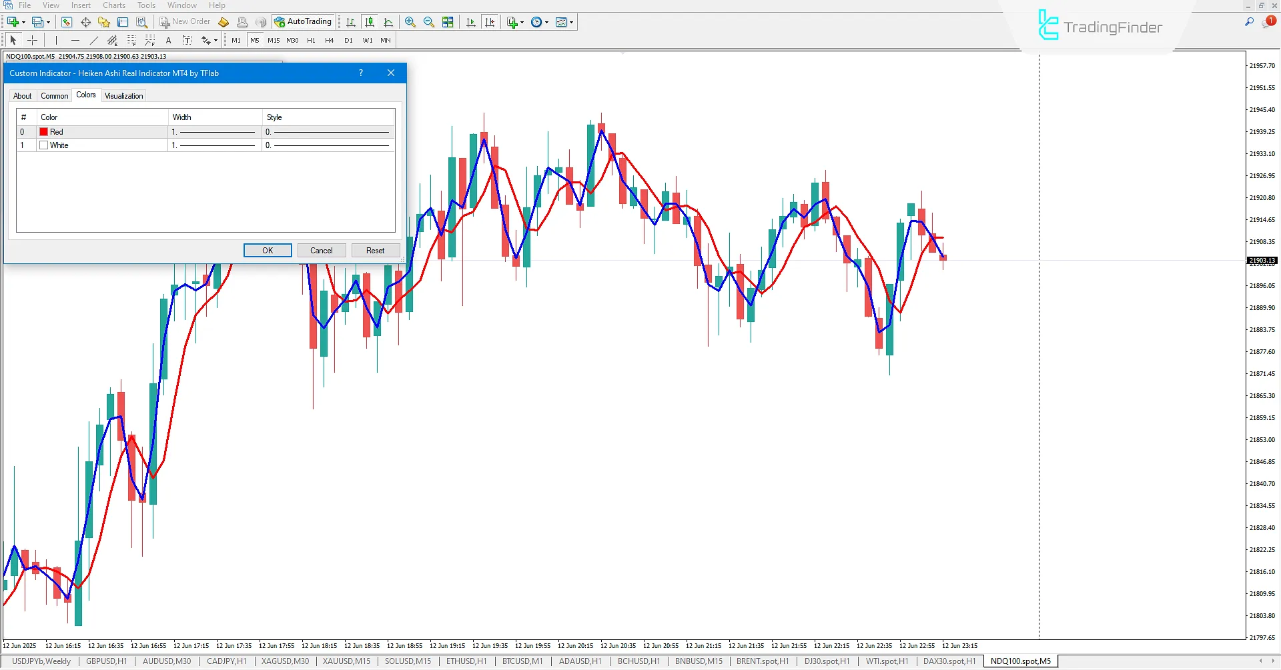
Task: Switch to the Visualization tab
Action: [x=123, y=95]
